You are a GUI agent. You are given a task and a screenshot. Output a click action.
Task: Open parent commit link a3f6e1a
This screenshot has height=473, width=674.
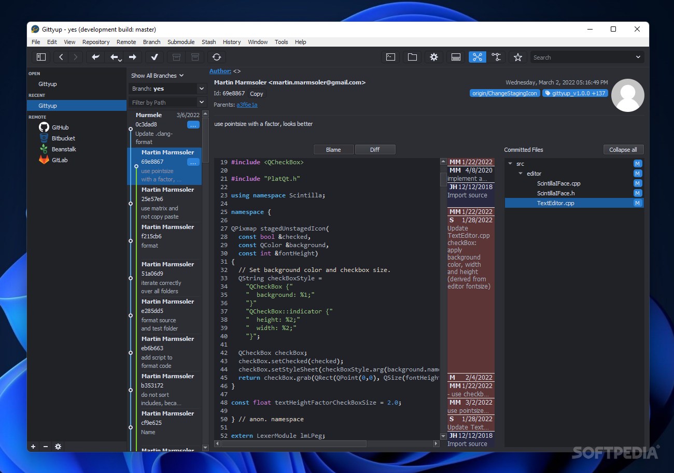(247, 105)
